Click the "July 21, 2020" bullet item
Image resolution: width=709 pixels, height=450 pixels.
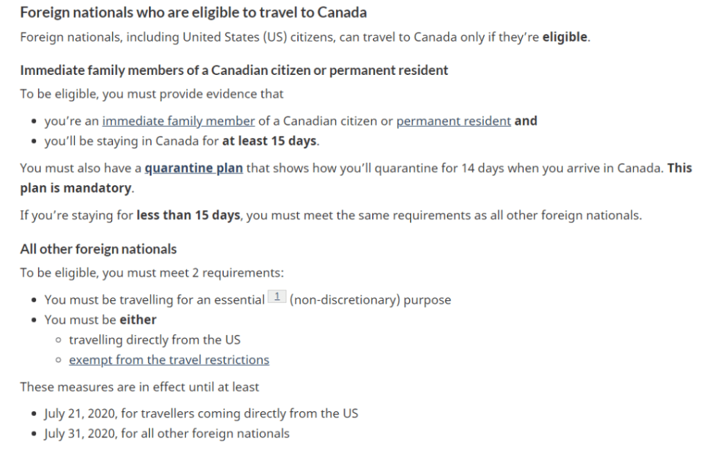(201, 413)
